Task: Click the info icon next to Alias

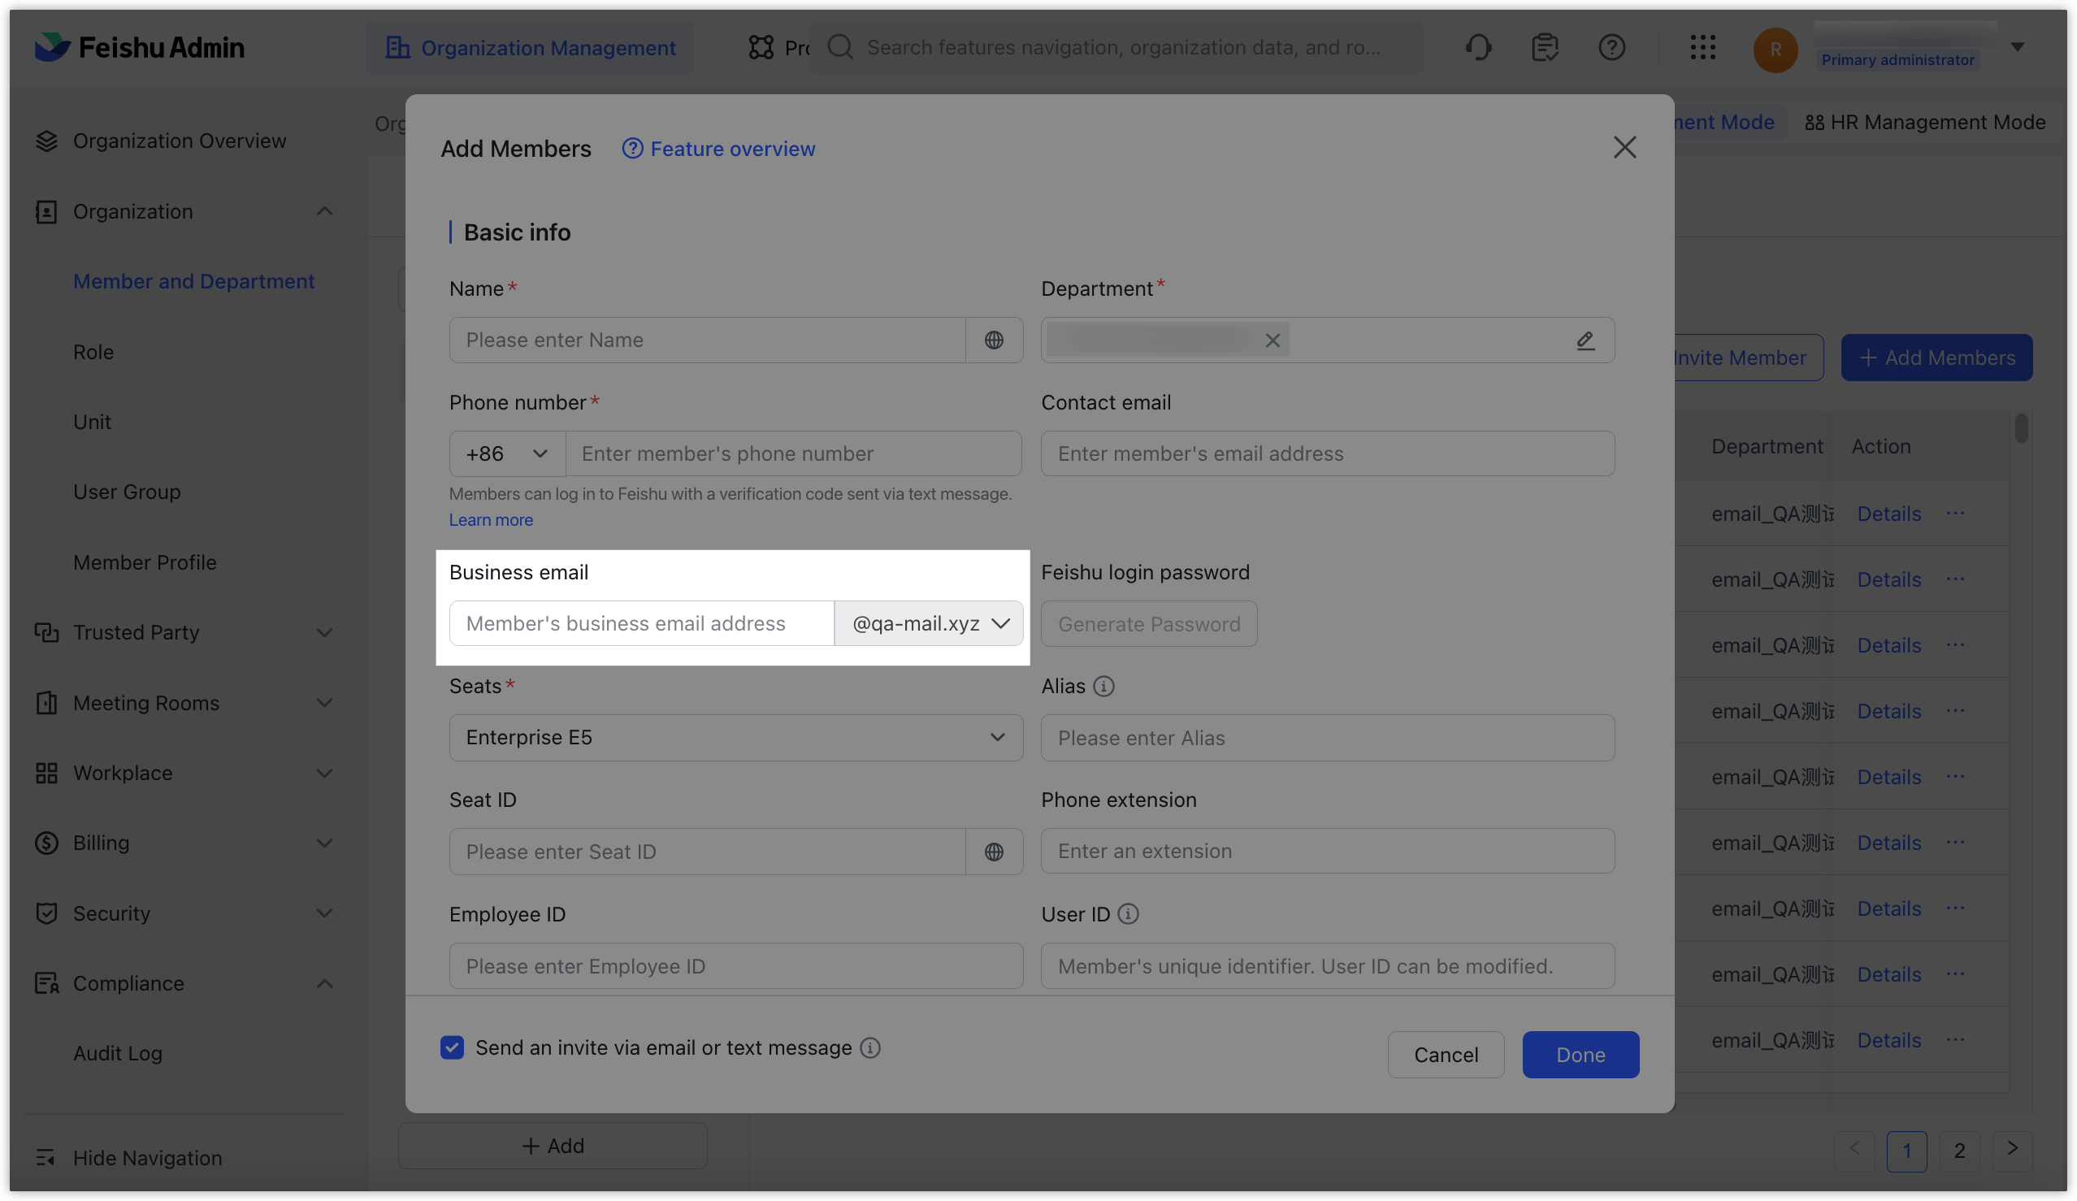Action: 1104,686
